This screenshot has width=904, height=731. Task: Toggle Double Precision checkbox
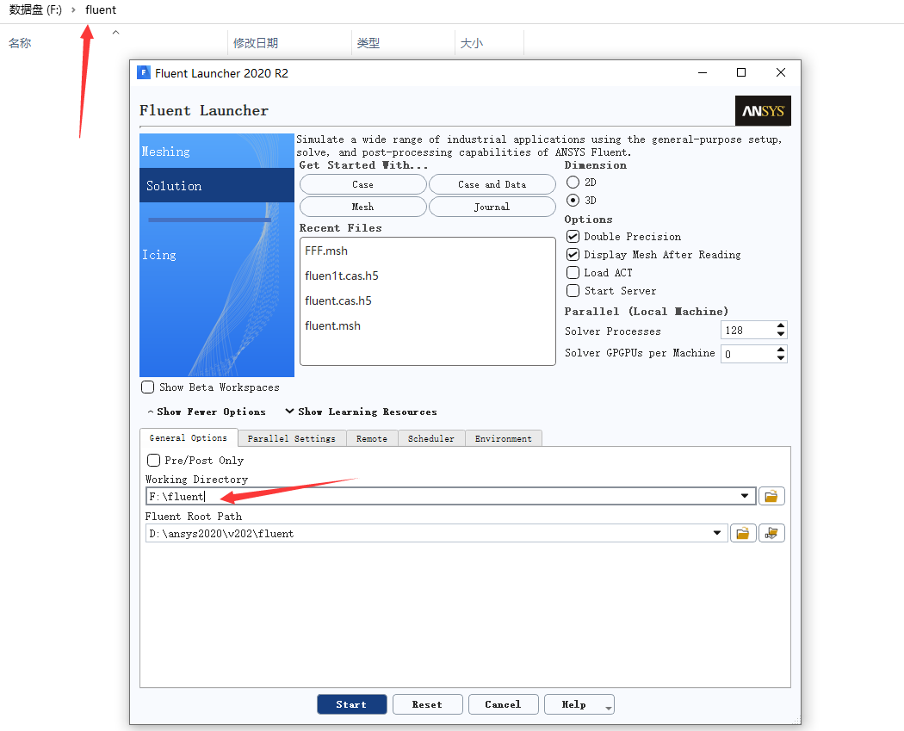tap(573, 237)
